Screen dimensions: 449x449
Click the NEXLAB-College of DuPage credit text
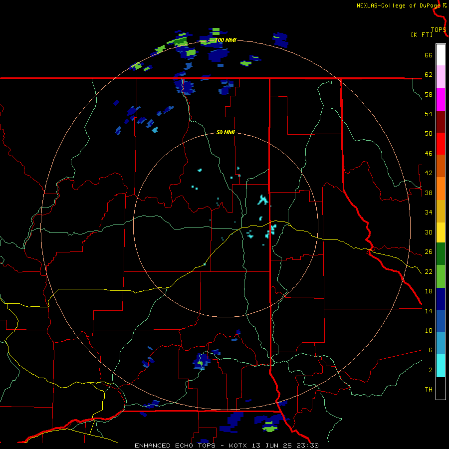point(399,5)
